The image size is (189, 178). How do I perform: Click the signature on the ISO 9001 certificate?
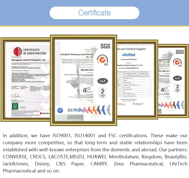[x=88, y=90]
